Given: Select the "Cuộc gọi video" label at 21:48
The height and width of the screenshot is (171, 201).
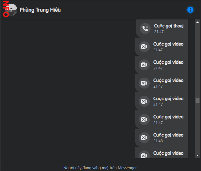Looking at the screenshot, I should click(168, 135).
